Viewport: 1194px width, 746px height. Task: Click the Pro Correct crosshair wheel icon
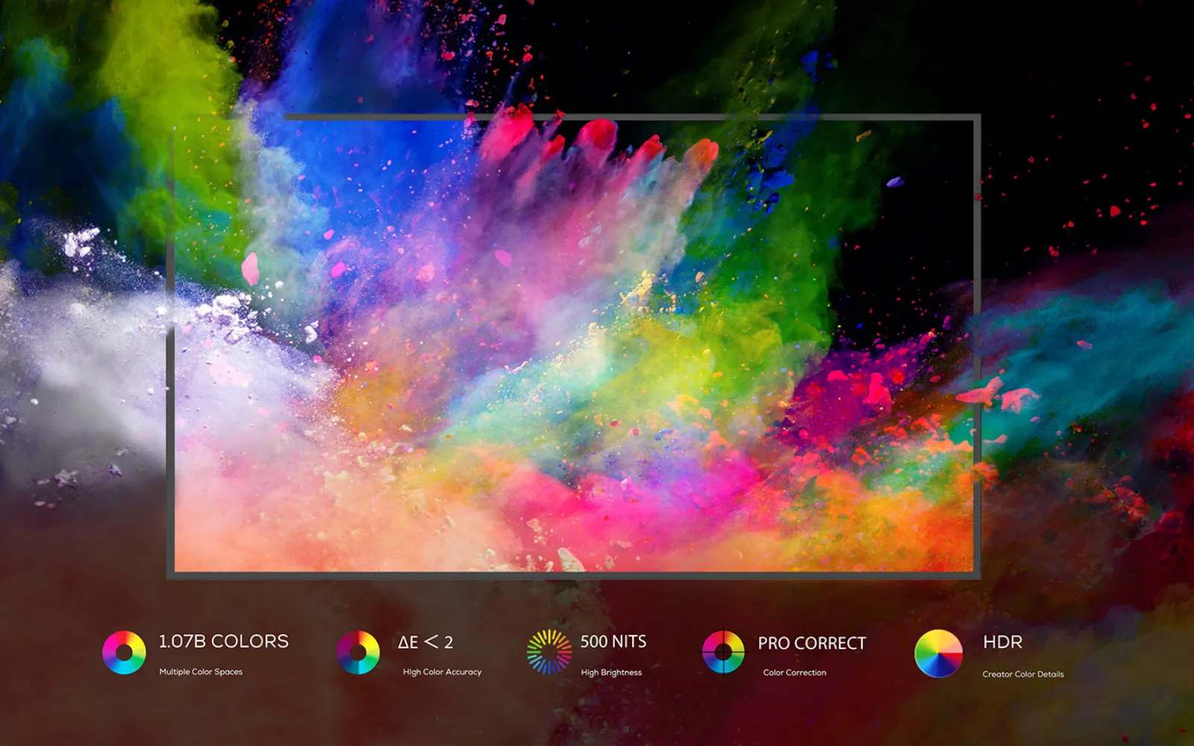(723, 652)
